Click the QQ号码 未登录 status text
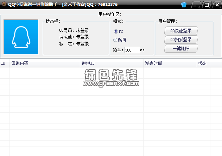 tap(74, 30)
